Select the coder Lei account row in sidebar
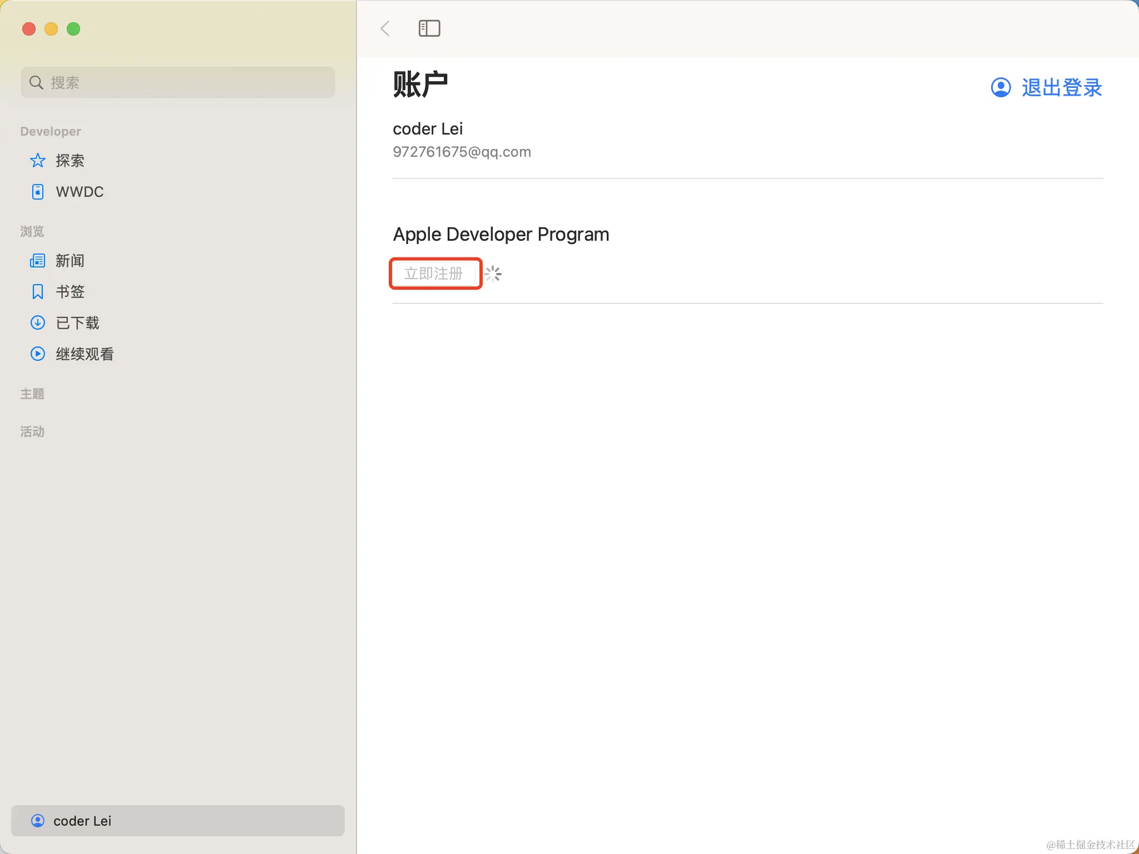Screen dimensions: 1139x854 point(178,821)
